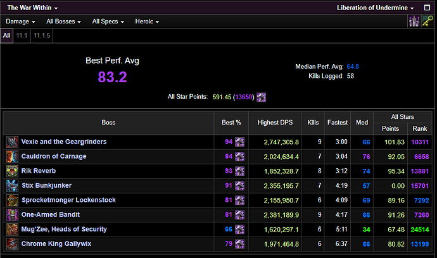Click the All Stars Points column header
This screenshot has height=258, width=437.
pyautogui.click(x=391, y=128)
